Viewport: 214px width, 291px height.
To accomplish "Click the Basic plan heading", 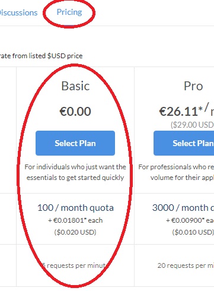I will coord(75,86).
